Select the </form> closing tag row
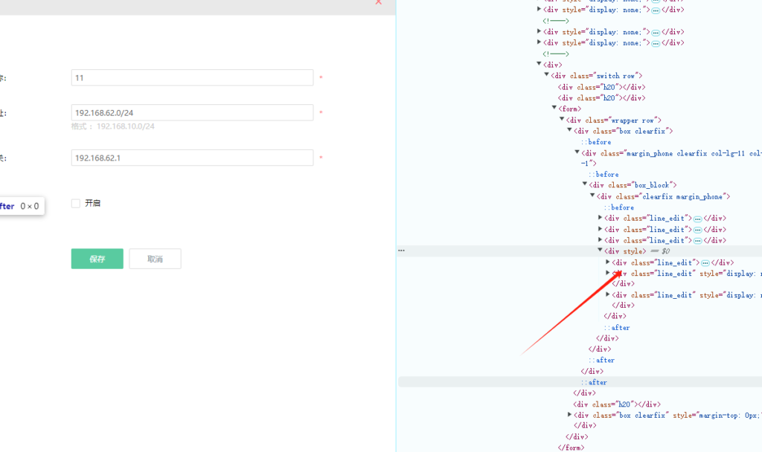Screen dimensions: 762x452 (x=571, y=448)
